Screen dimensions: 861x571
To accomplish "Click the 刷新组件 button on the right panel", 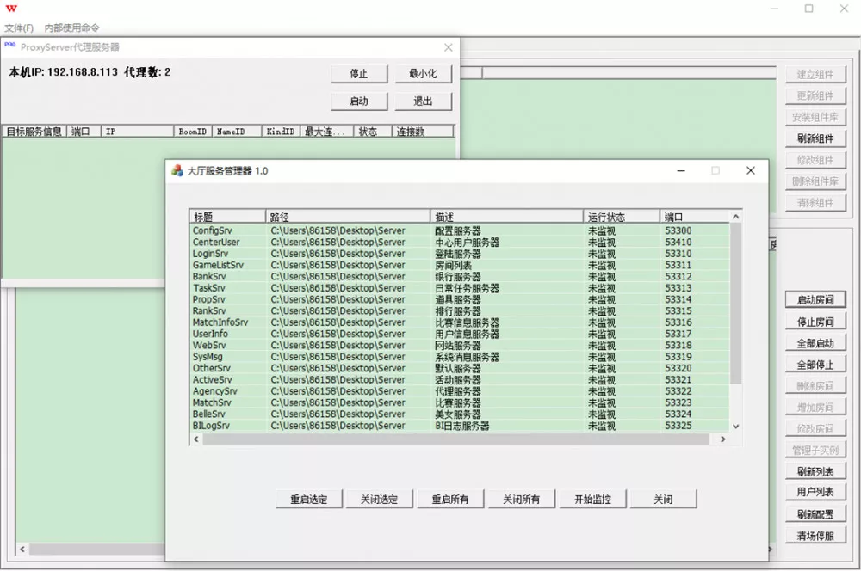I will click(x=815, y=138).
